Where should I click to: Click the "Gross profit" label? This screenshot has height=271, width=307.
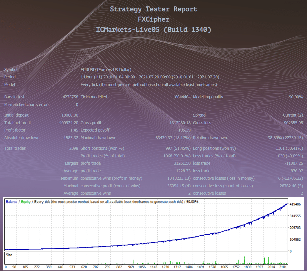point(91,123)
